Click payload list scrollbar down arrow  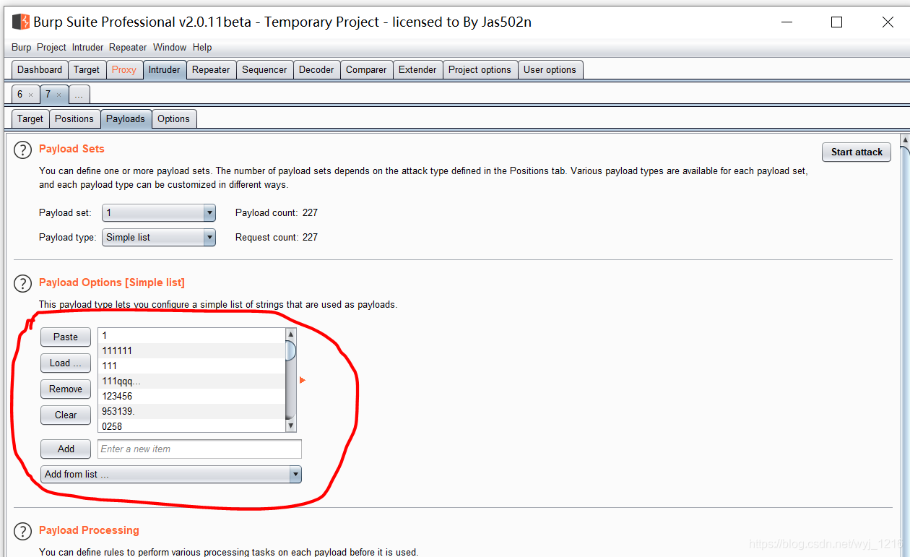coord(291,426)
